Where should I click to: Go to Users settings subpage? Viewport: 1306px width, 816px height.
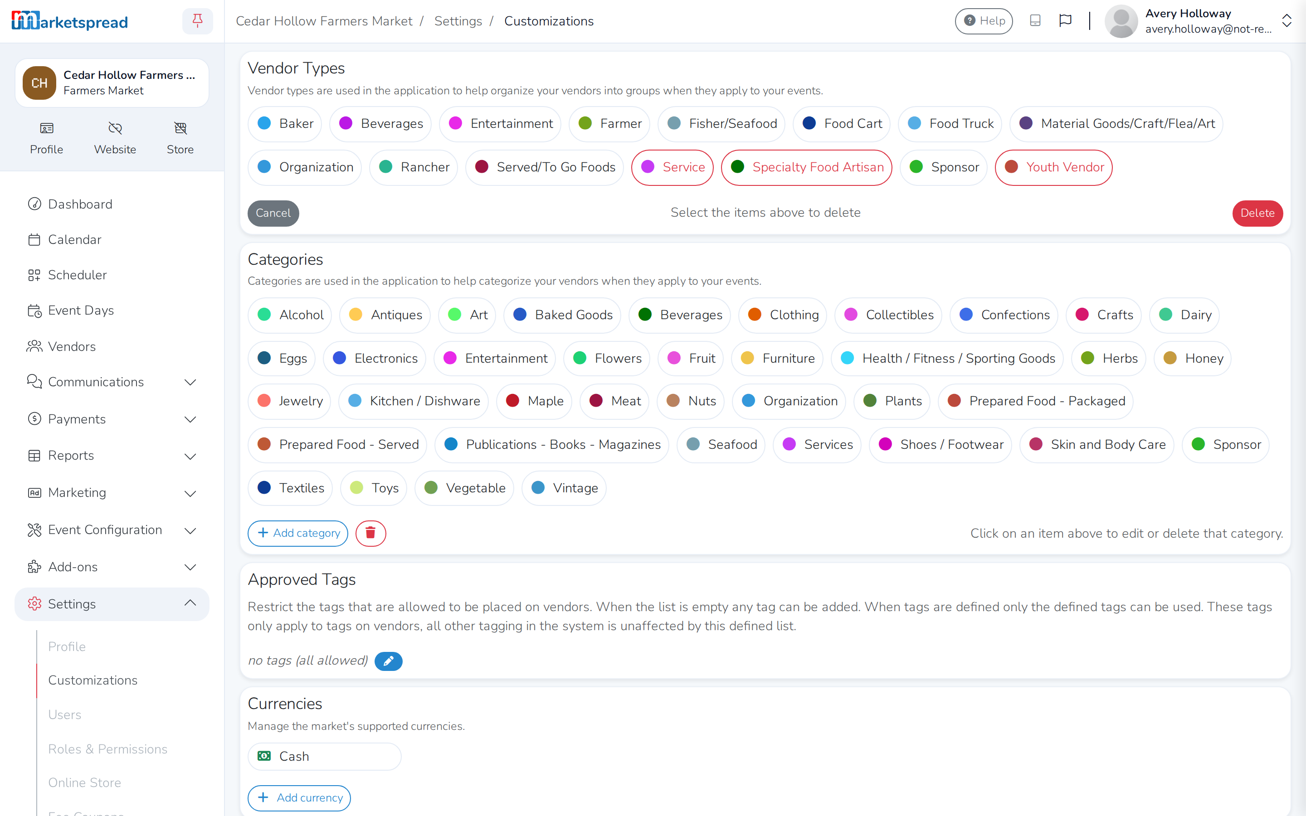pyautogui.click(x=64, y=714)
